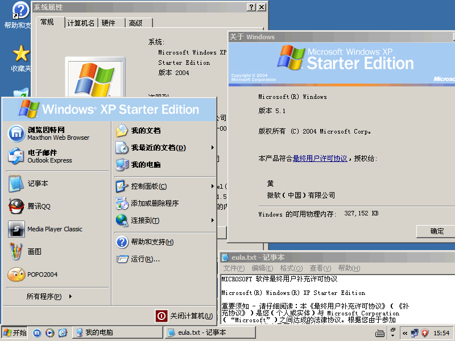Click 我的电脑 taskbar button
The width and height of the screenshot is (455, 341).
coord(117,332)
